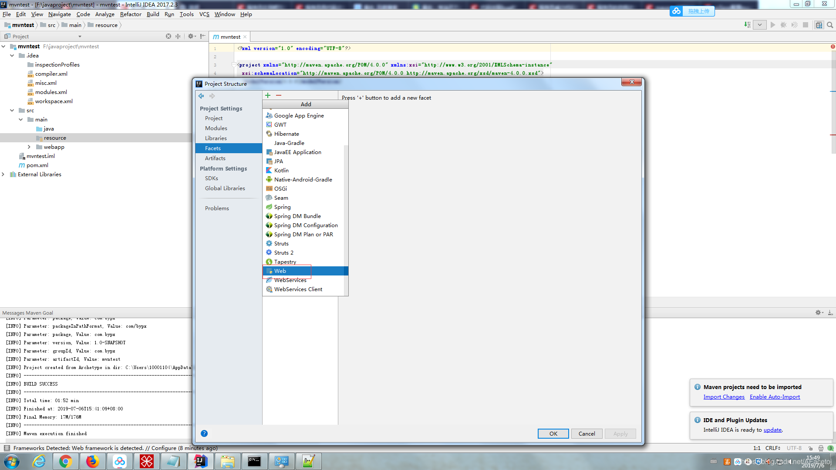Open the Project view dropdown
This screenshot has width=836, height=470.
pos(80,37)
